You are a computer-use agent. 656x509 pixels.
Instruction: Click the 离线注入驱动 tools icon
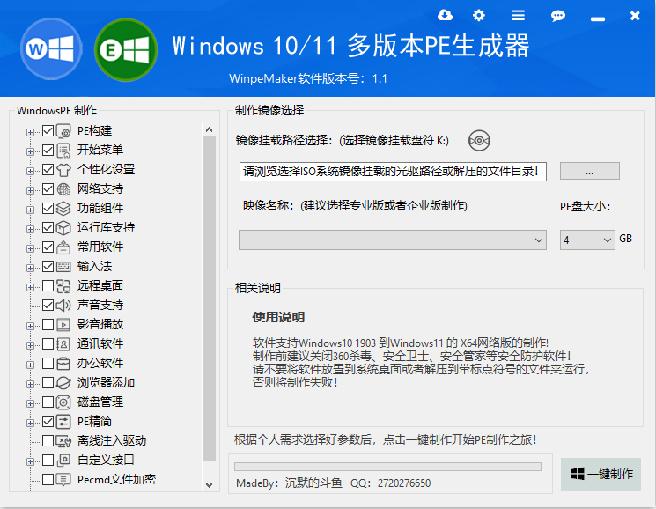(63, 441)
